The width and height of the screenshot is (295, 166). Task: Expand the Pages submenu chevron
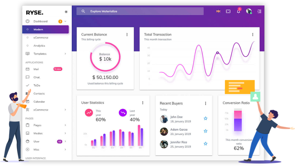pyautogui.click(x=65, y=125)
